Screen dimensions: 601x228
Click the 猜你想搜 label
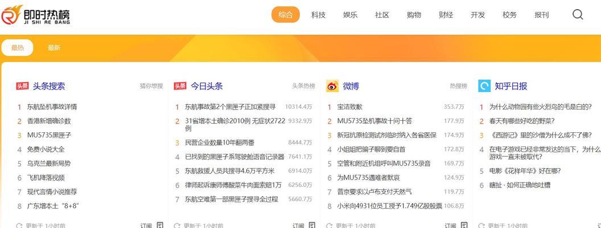(x=151, y=86)
